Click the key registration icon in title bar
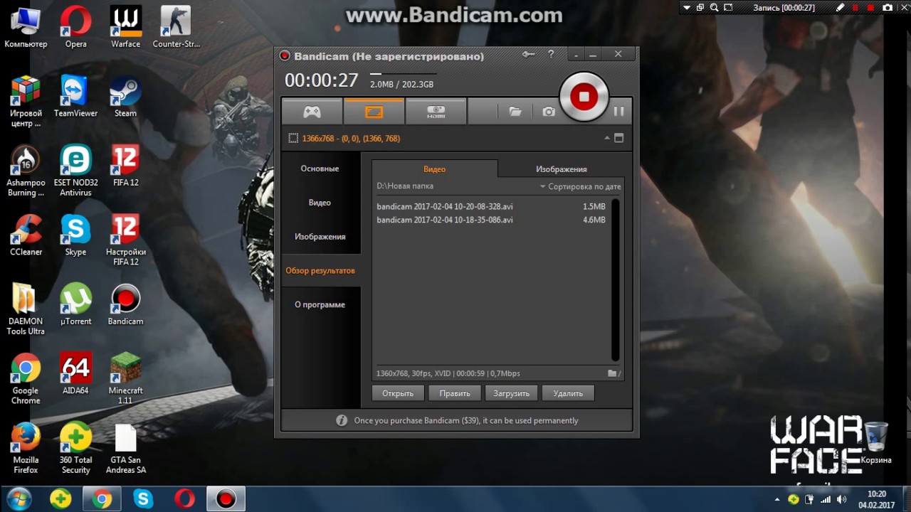This screenshot has height=512, width=911. (528, 54)
